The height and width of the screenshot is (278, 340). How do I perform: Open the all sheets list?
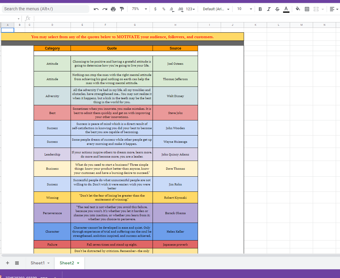click(17, 263)
